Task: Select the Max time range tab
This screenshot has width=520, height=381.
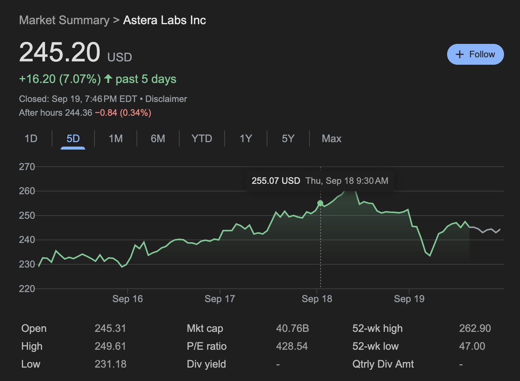Action: 331,138
